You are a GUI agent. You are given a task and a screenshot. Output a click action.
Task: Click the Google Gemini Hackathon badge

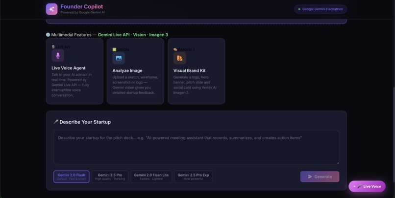321,9
